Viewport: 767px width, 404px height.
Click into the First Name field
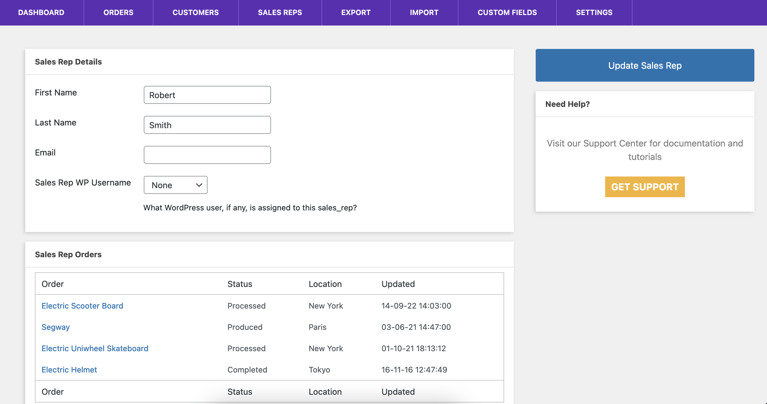point(207,95)
